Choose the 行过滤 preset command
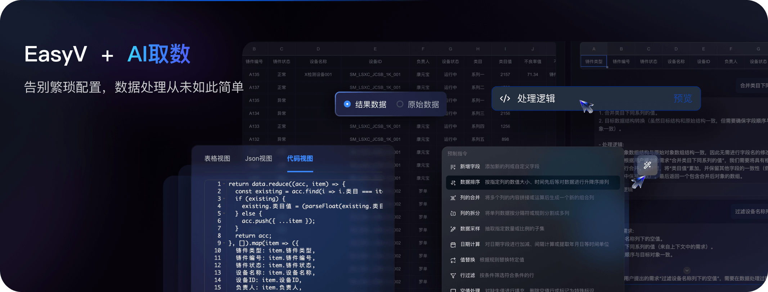This screenshot has height=292, width=768. 533,275
